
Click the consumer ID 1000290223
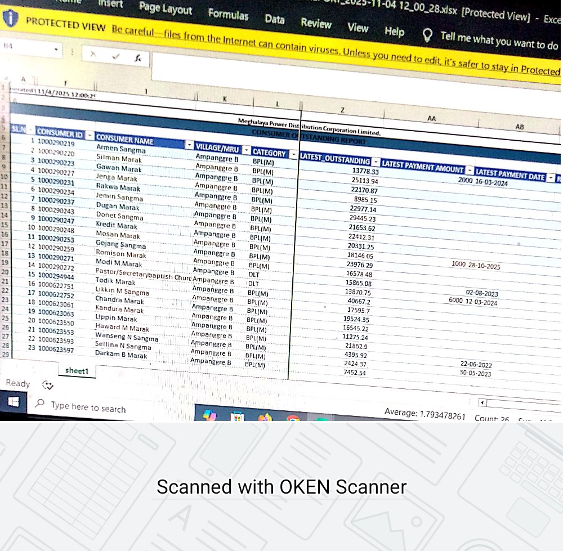pyautogui.click(x=56, y=163)
